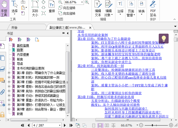Go to last page button

point(71,125)
